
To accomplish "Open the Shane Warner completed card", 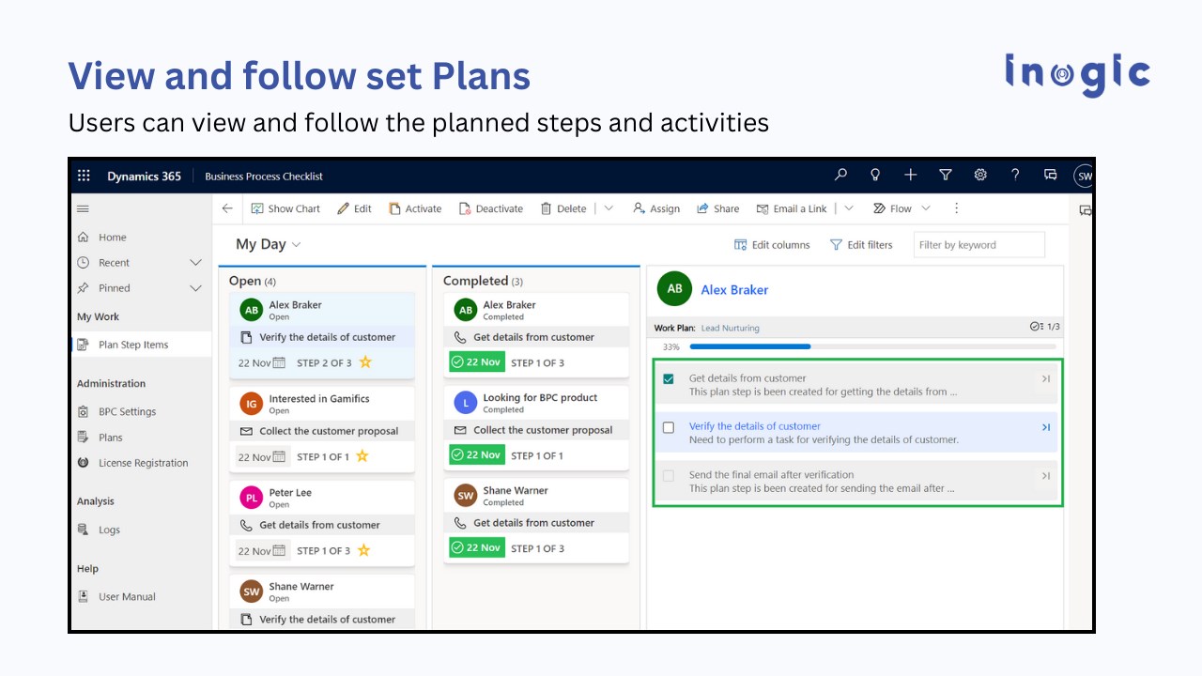I will click(536, 520).
